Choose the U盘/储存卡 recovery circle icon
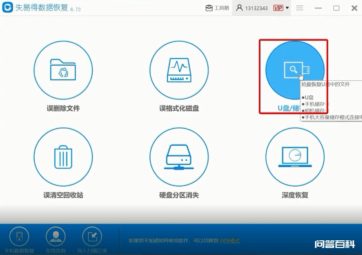The height and width of the screenshot is (255, 362). (295, 70)
